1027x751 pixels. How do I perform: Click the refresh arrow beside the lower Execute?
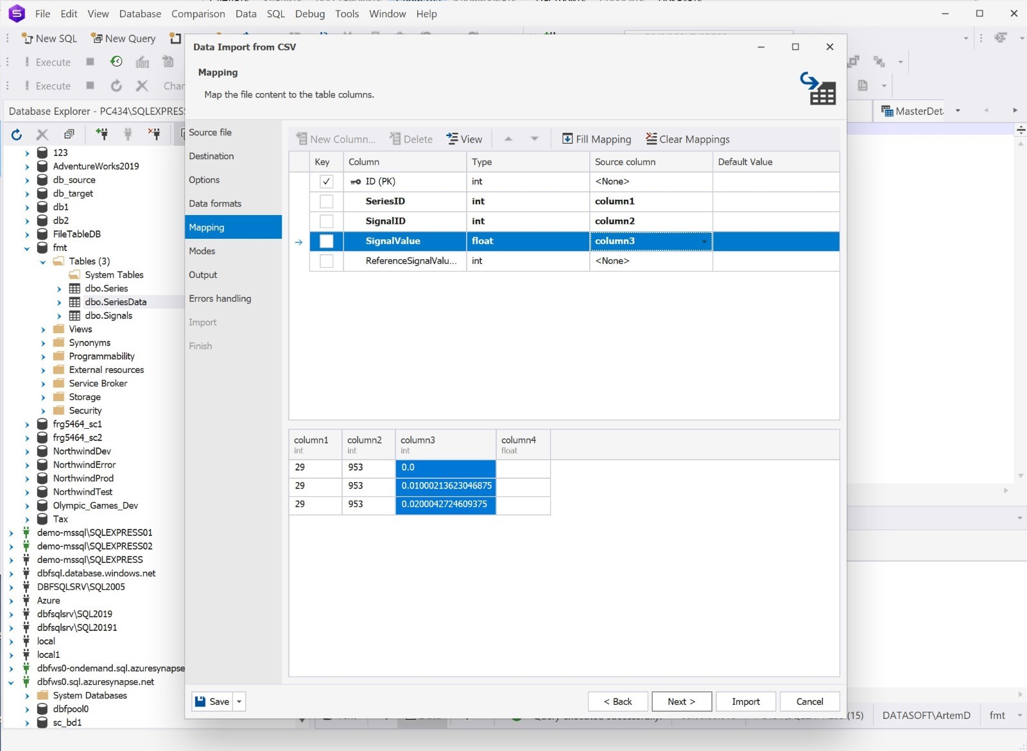pos(116,85)
